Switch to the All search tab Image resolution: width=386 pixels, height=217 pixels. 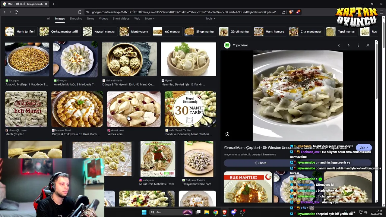(x=49, y=18)
